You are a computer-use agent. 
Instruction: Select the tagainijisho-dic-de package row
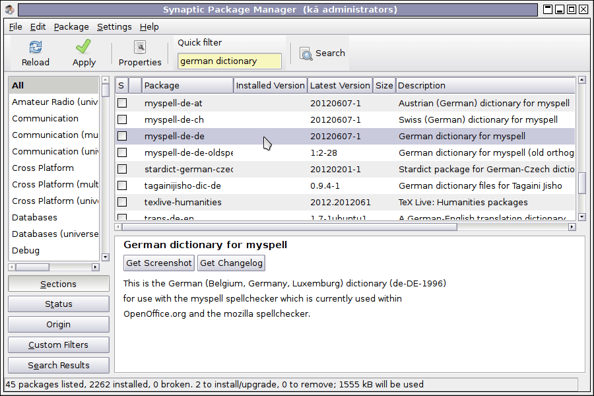345,185
